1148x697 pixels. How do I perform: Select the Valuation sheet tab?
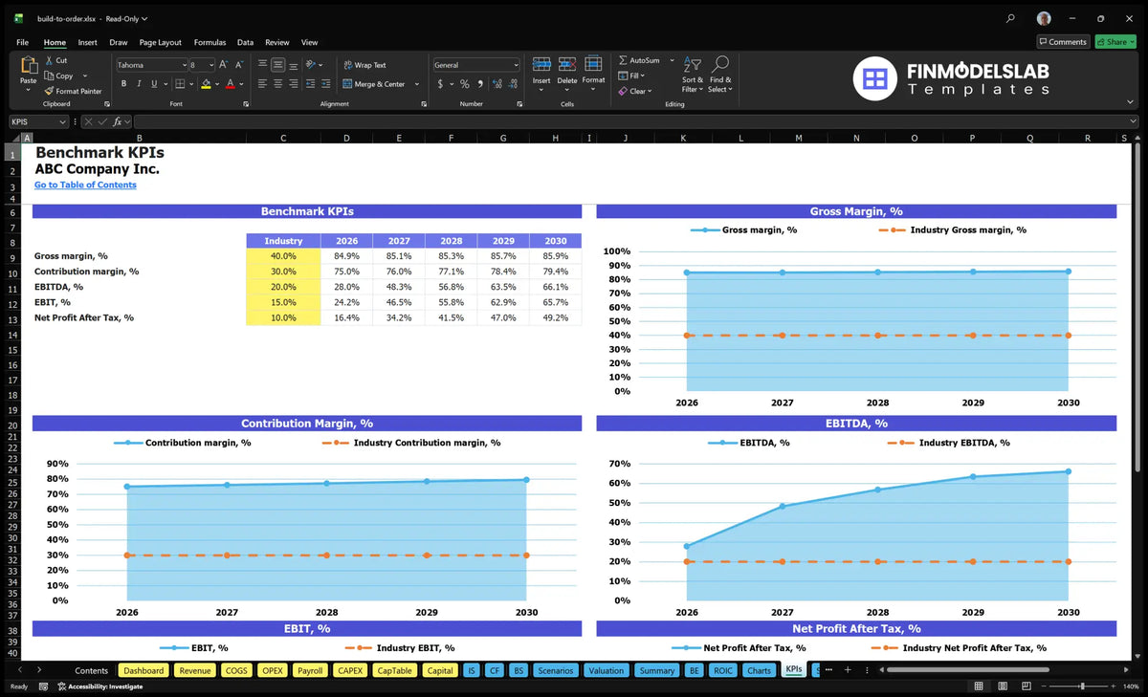606,670
